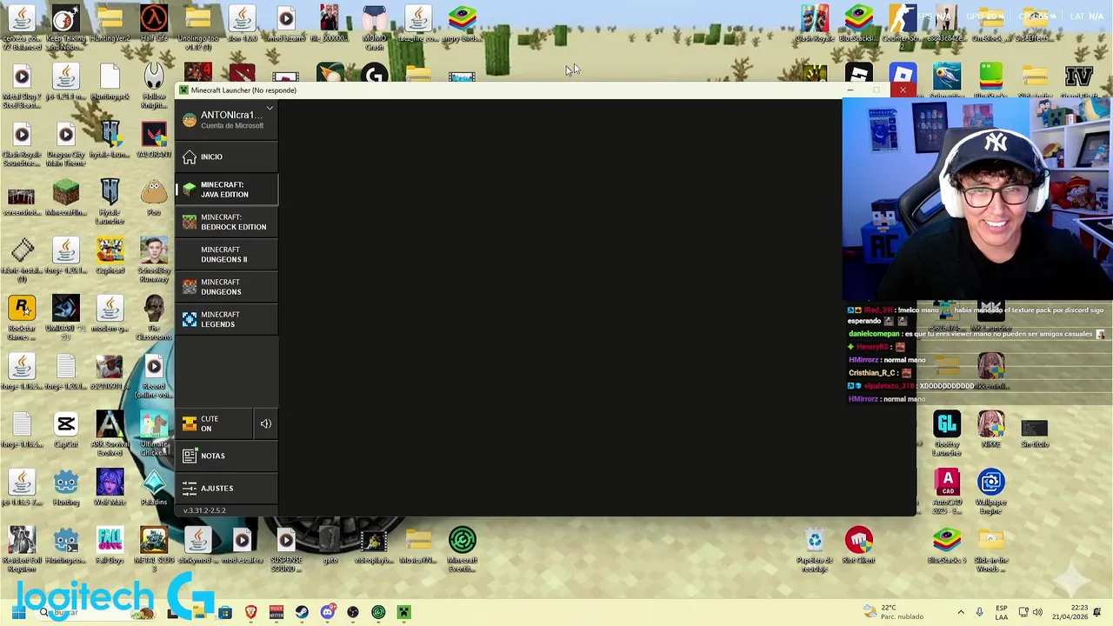Open the AutoCAD desktop shortcut
Image resolution: width=1113 pixels, height=626 pixels.
947,492
